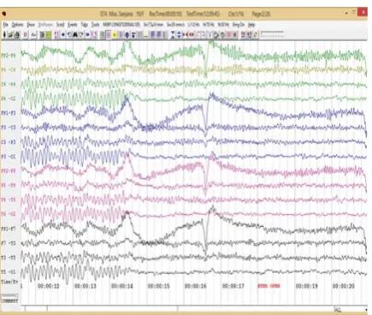The width and height of the screenshot is (372, 315).
Task: Click the 00:00:19 time label
Action: [x=306, y=286]
